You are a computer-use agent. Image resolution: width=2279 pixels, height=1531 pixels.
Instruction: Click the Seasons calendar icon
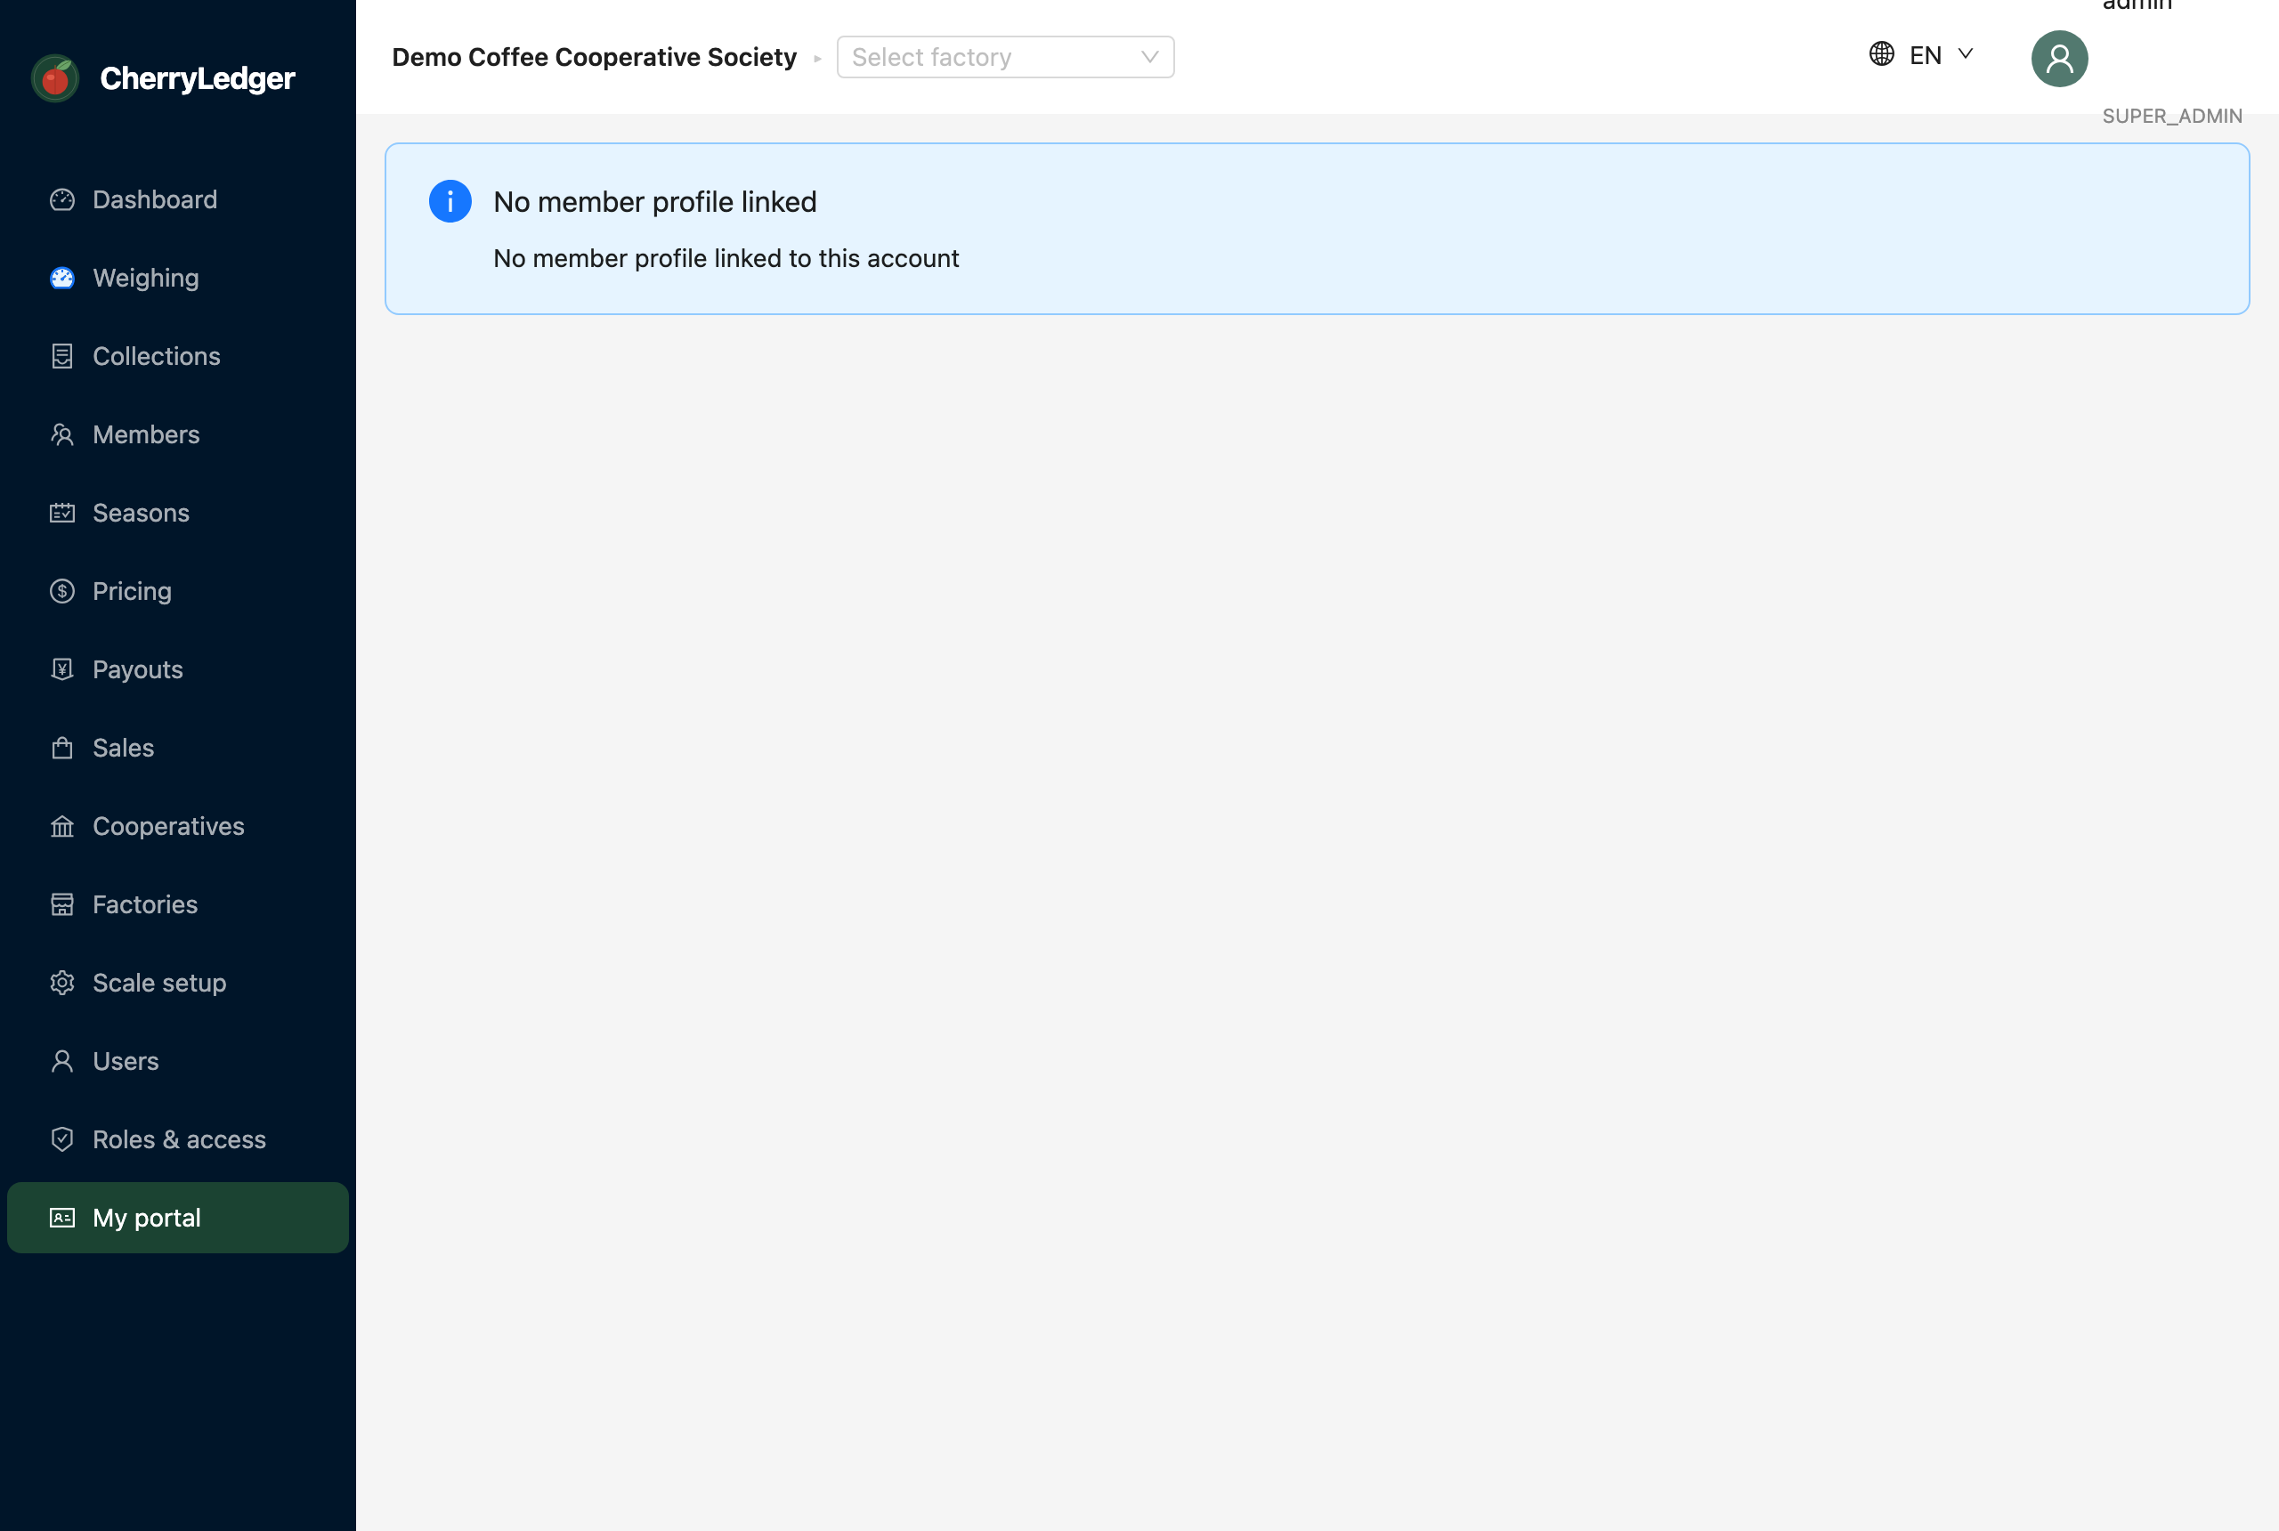(x=62, y=513)
